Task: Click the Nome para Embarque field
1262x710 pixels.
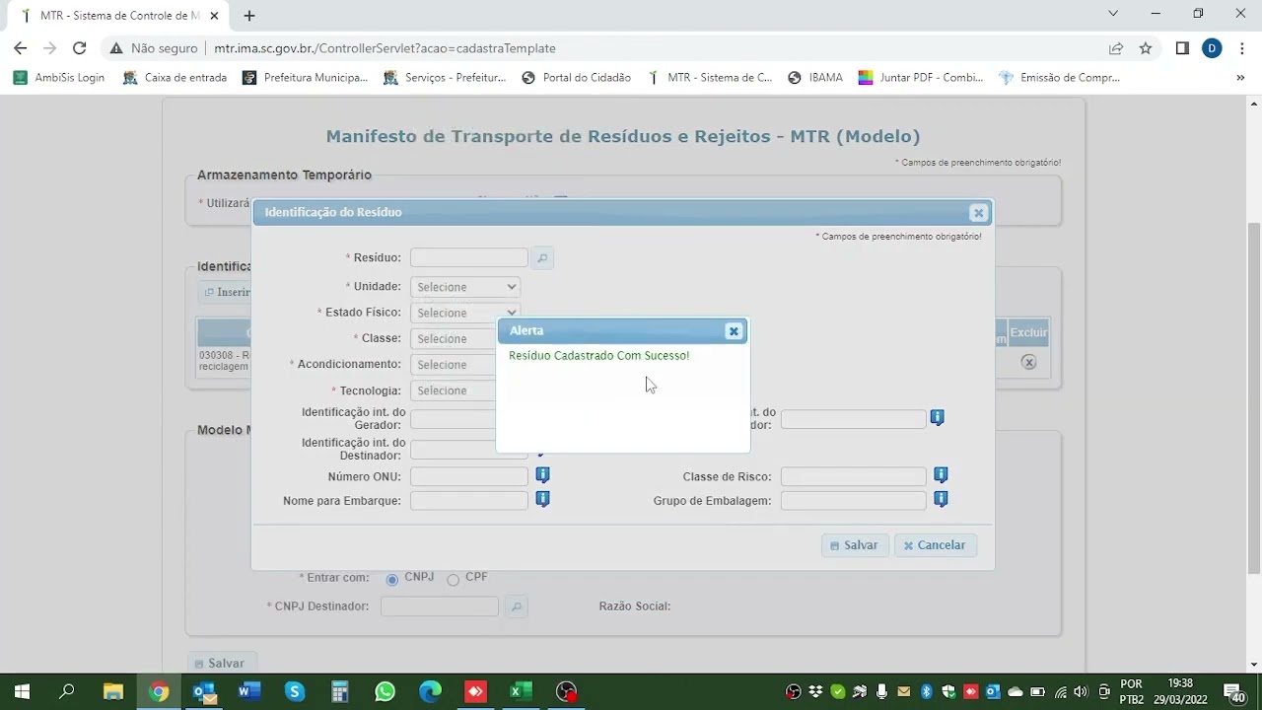Action: [469, 501]
